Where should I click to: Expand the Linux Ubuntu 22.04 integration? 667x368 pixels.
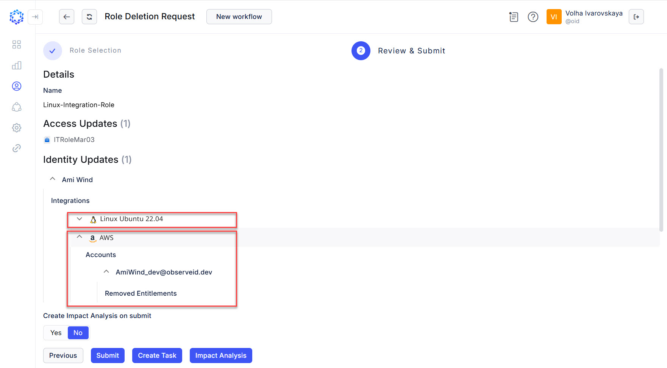[80, 219]
